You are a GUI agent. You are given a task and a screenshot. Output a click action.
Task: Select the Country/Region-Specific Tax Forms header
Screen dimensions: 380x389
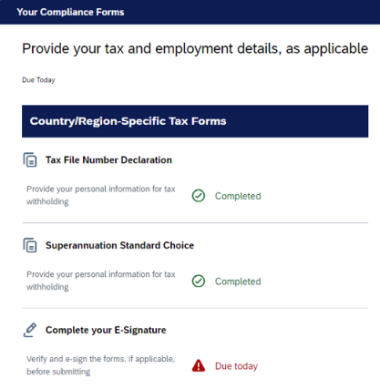pyautogui.click(x=195, y=121)
